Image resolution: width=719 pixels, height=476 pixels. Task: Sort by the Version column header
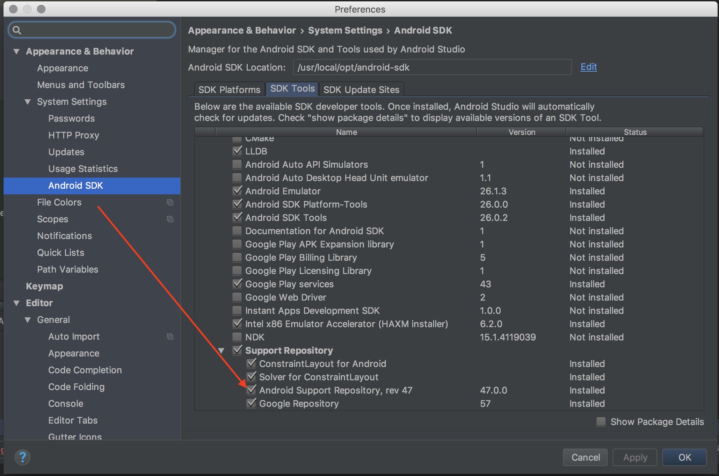[x=522, y=132]
